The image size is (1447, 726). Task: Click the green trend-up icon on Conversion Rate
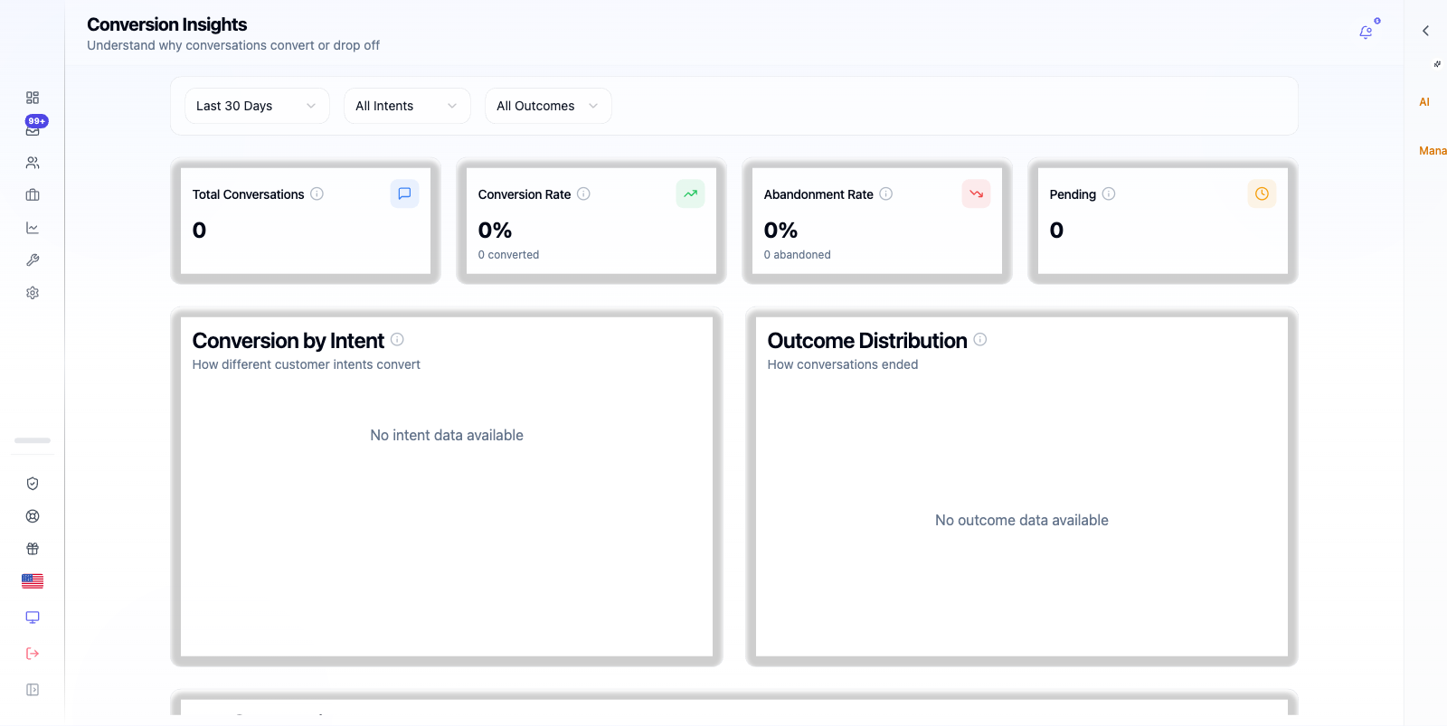(690, 193)
